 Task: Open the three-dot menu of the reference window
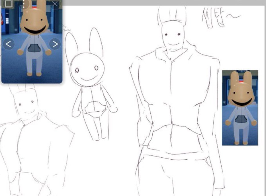coord(24,4)
